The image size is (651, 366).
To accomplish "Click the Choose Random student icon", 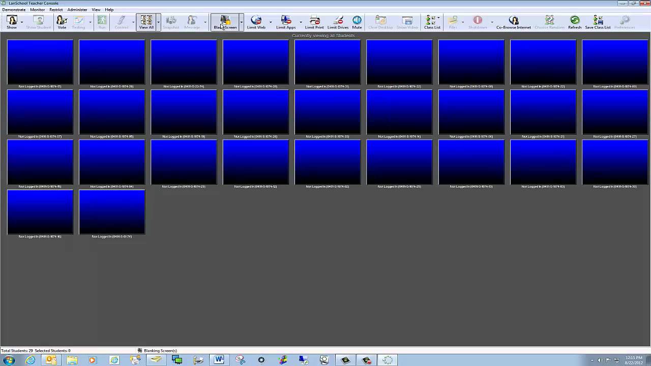I will (x=549, y=22).
